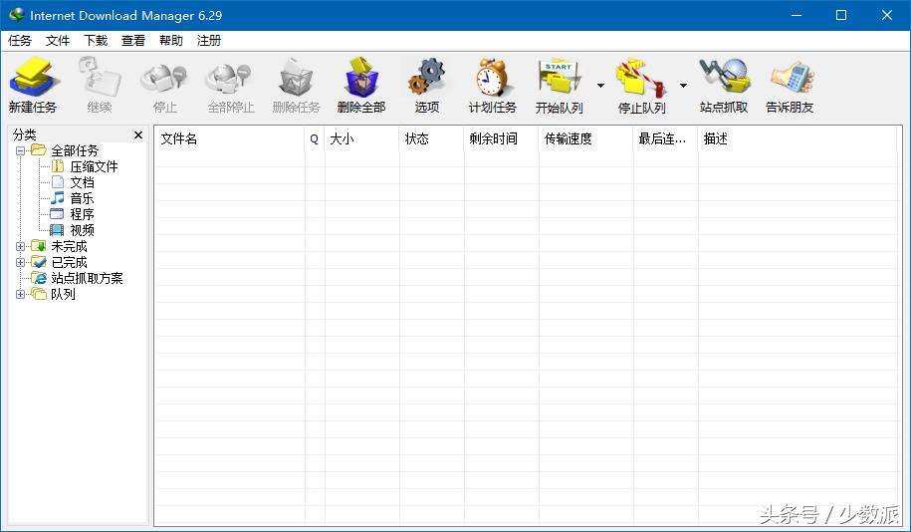Click the 新建任务 (new task) toolbar icon
Viewport: 911px width, 532px height.
[33, 78]
